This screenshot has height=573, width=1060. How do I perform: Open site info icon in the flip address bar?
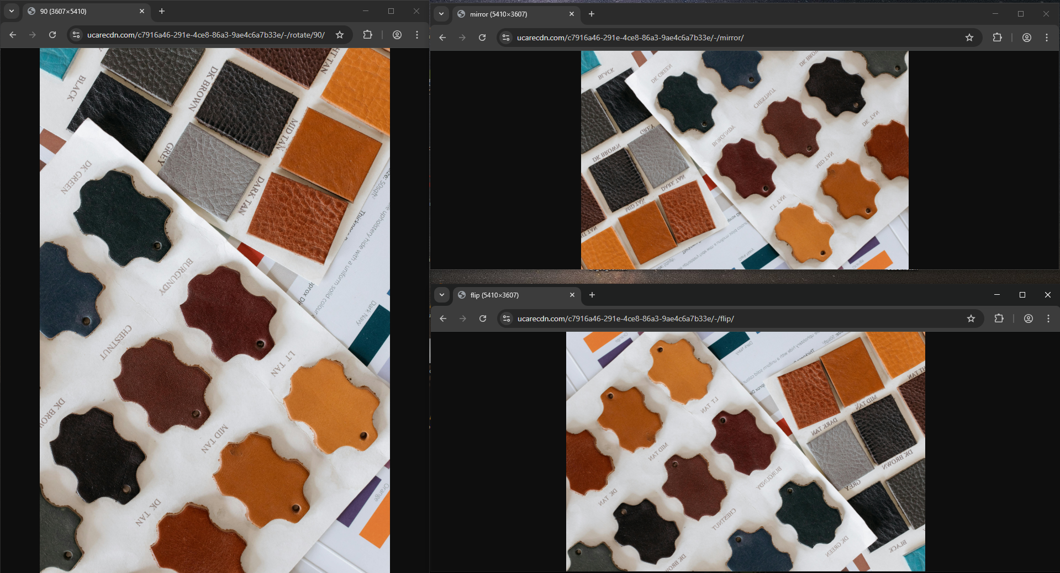pyautogui.click(x=506, y=319)
